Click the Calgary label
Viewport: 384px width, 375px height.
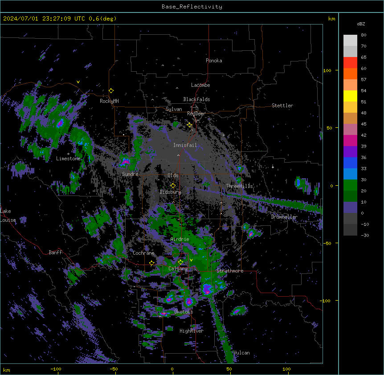[178, 269]
